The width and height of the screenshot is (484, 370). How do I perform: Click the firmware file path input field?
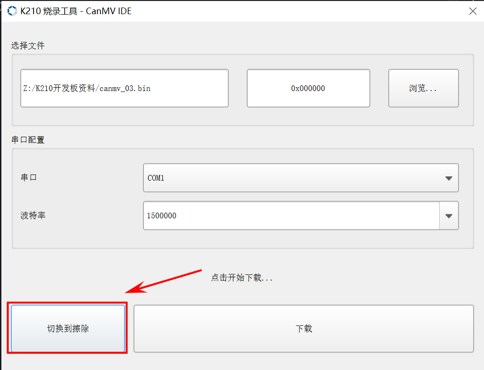point(125,88)
